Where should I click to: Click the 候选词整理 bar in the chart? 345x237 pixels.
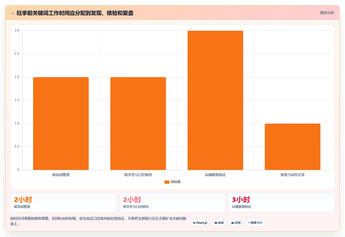click(x=61, y=124)
